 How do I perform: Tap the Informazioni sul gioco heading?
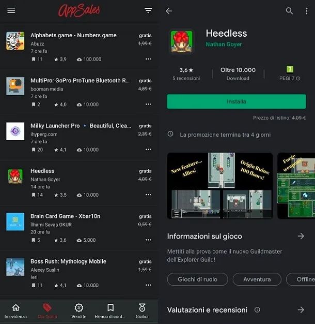pos(204,236)
